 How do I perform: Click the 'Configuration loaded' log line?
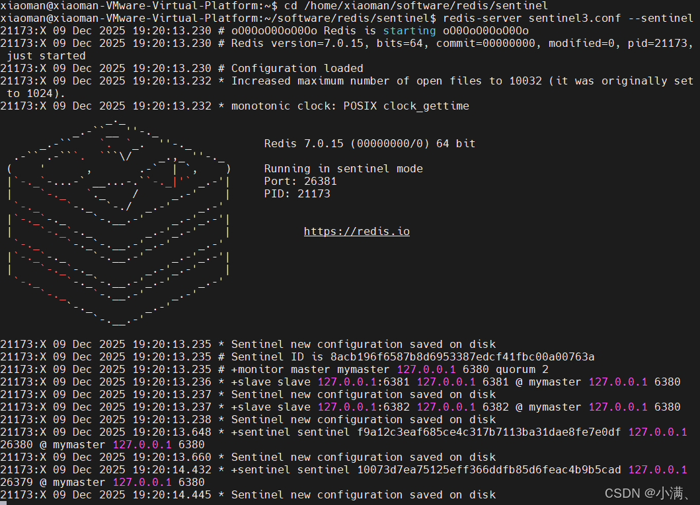tap(297, 68)
